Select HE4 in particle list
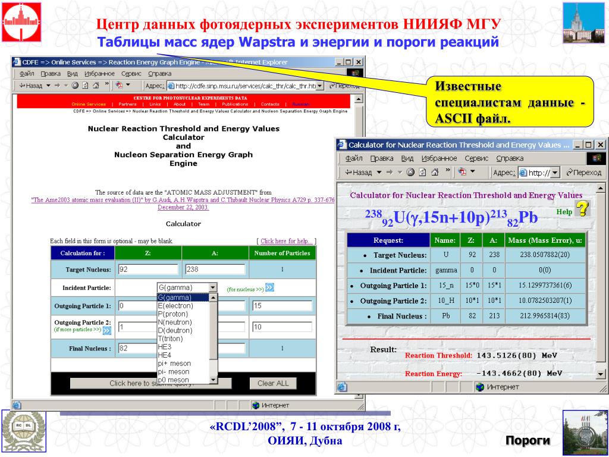The width and height of the screenshot is (609, 457). pyautogui.click(x=164, y=355)
